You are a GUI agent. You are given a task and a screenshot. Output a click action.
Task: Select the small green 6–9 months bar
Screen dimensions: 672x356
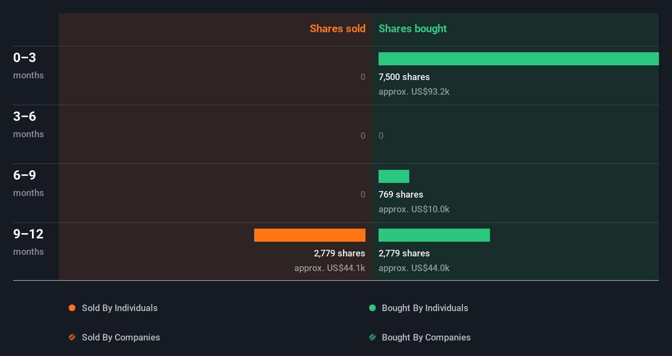coord(394,176)
